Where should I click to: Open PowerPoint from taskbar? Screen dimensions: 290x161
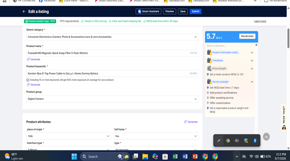tap(195, 156)
